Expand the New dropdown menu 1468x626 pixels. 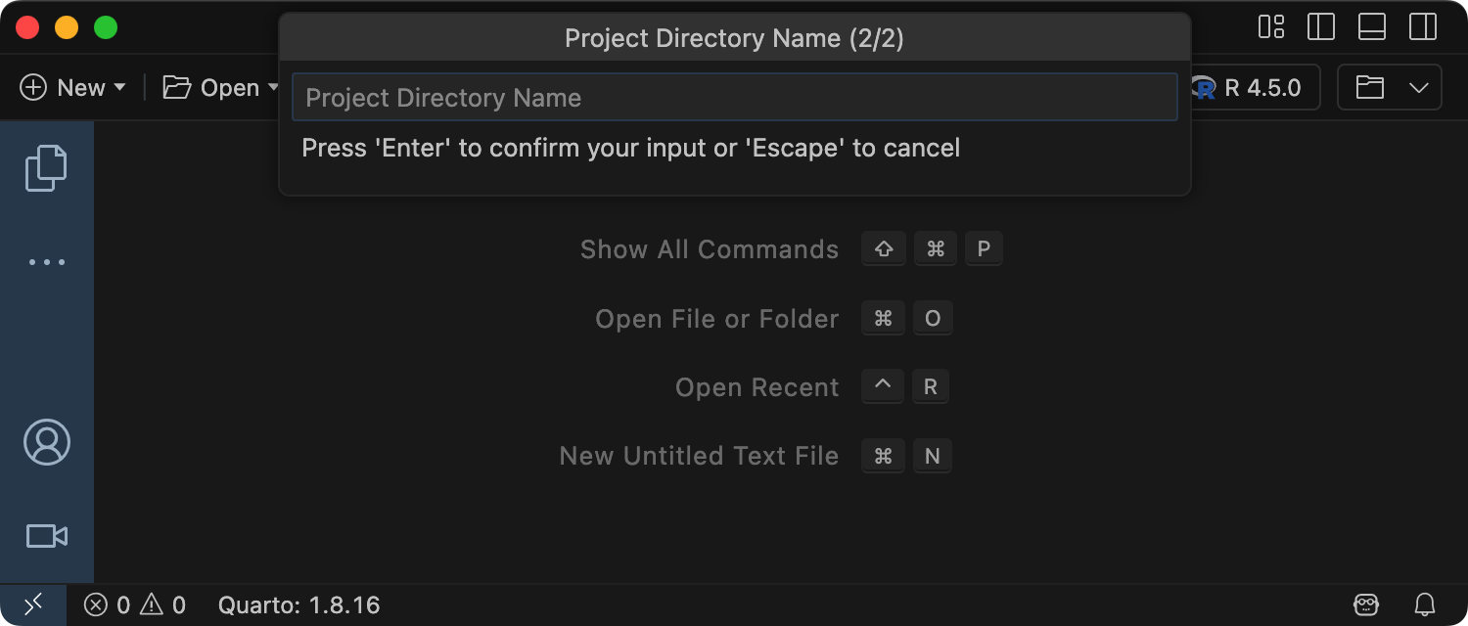click(x=119, y=88)
